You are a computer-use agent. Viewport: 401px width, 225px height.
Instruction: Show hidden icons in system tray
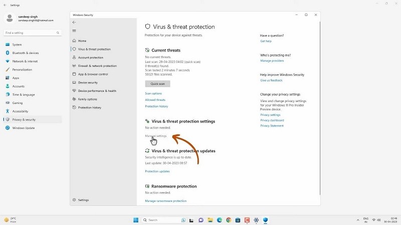[358, 220]
